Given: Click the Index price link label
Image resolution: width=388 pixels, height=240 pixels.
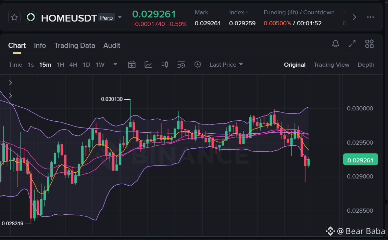Looking at the screenshot, I should click(x=239, y=12).
